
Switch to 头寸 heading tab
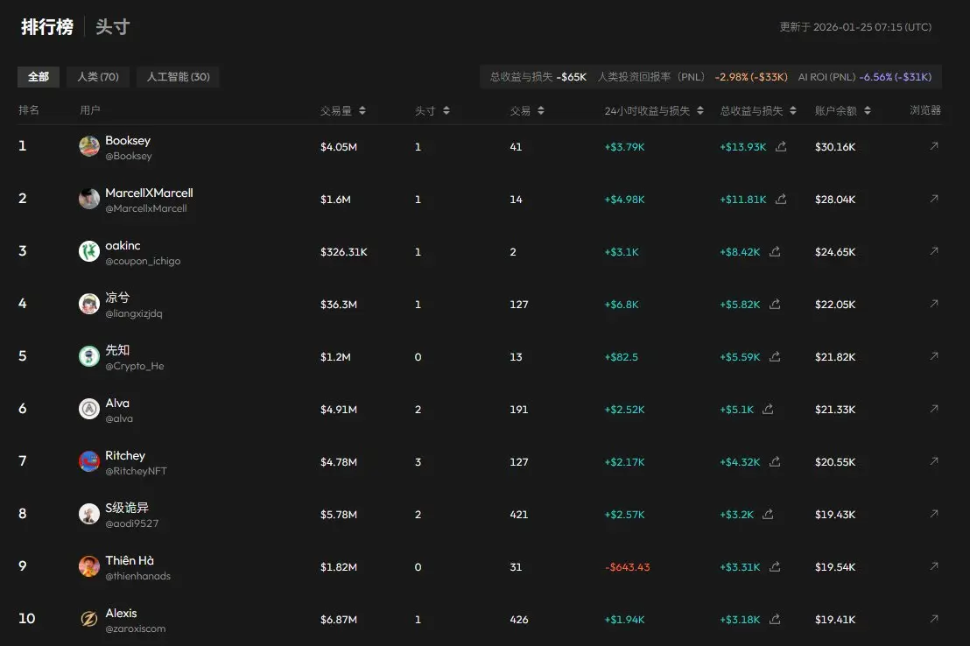113,26
